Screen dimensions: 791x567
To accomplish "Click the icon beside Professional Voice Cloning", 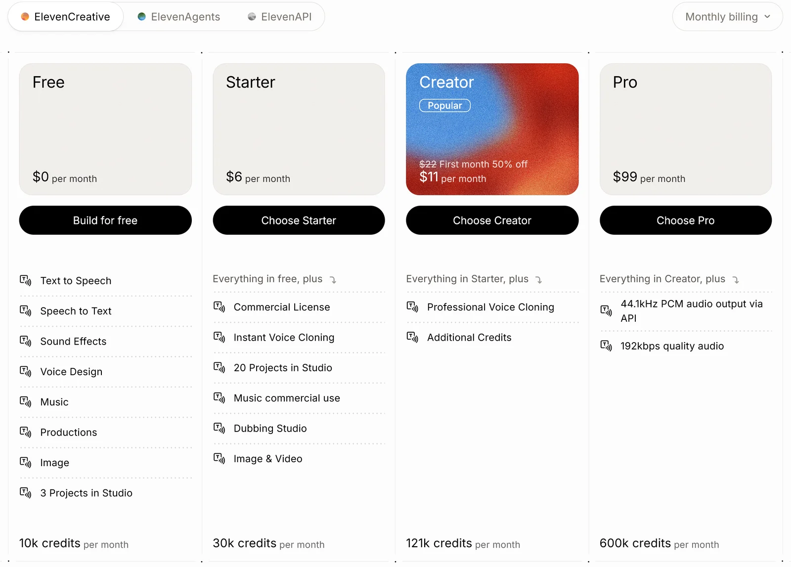I will point(412,307).
